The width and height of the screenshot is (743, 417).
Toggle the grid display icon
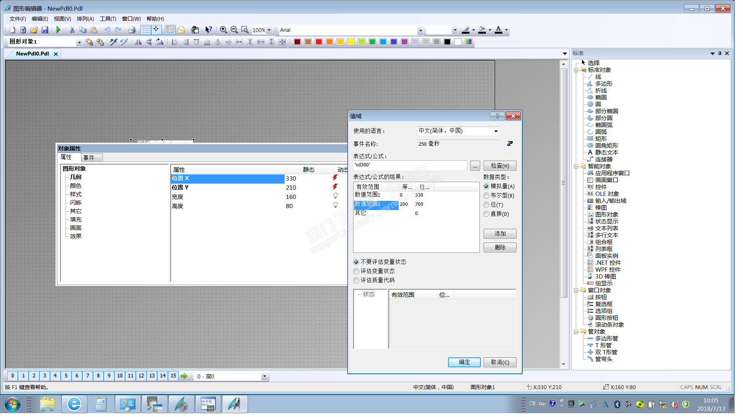point(146,30)
